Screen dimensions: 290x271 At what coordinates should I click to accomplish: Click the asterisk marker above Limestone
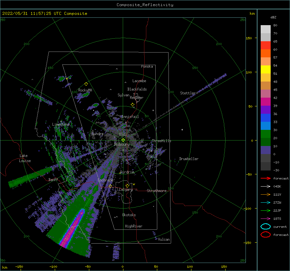[x=61, y=121]
